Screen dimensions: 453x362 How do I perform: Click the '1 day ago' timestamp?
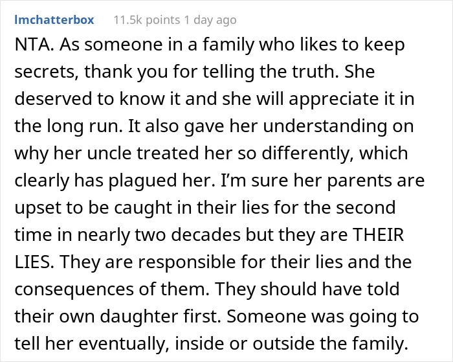tap(210, 20)
